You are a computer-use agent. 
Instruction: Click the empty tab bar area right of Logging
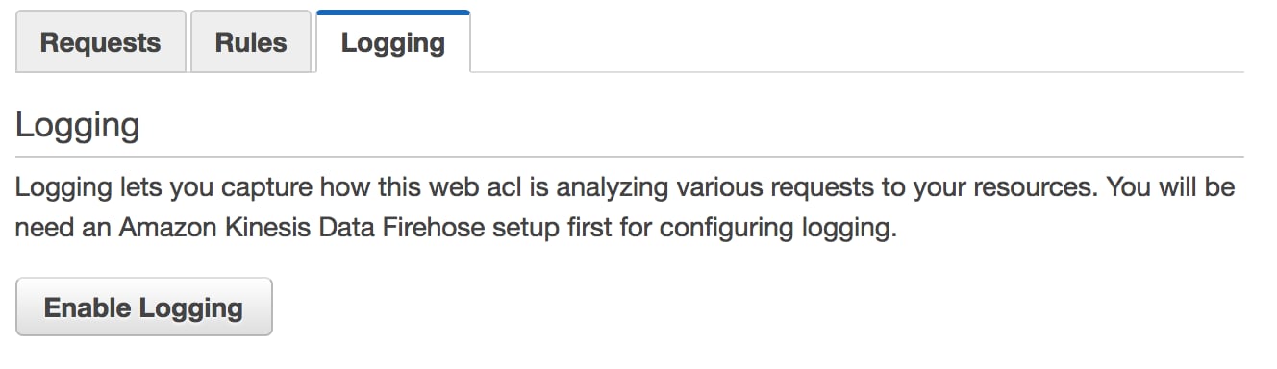(856, 42)
